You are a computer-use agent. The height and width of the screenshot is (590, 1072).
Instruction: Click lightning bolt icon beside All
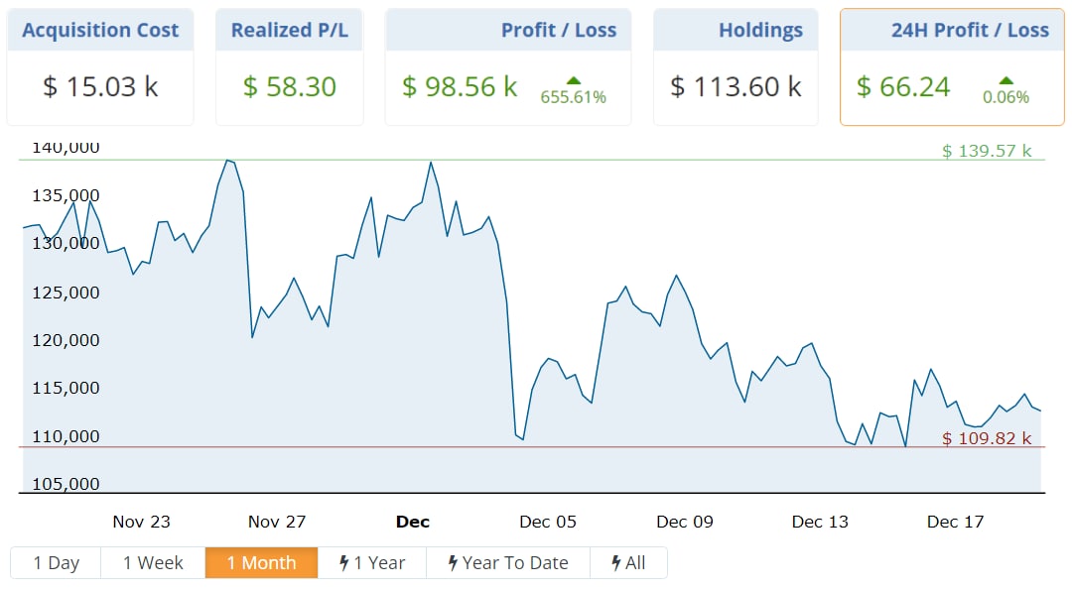pos(615,563)
